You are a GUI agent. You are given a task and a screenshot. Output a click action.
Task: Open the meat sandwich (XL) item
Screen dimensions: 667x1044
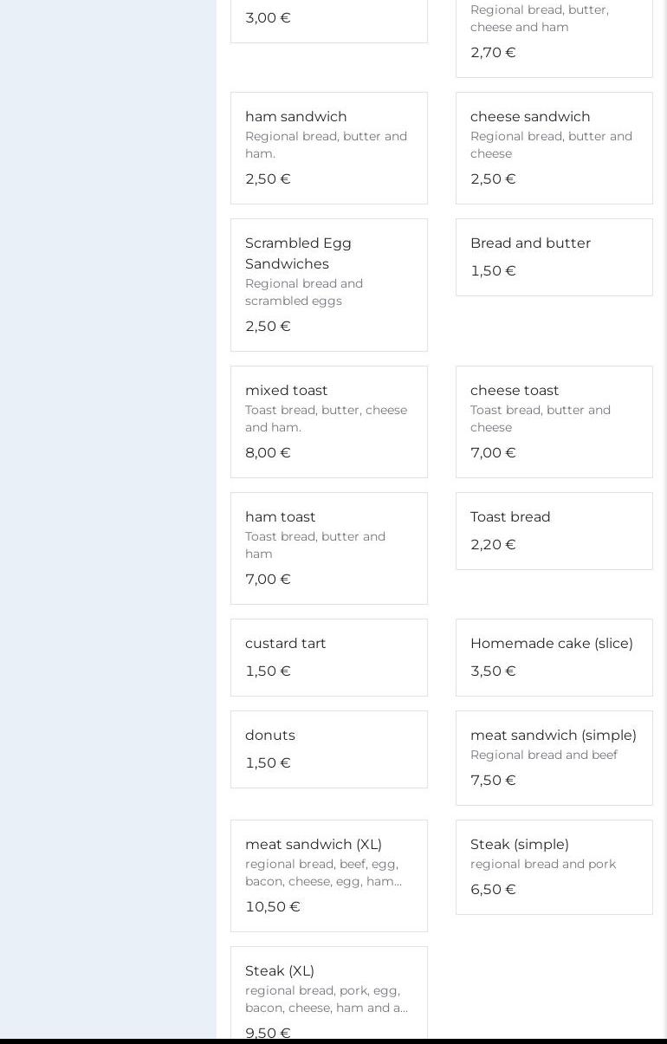pos(328,875)
